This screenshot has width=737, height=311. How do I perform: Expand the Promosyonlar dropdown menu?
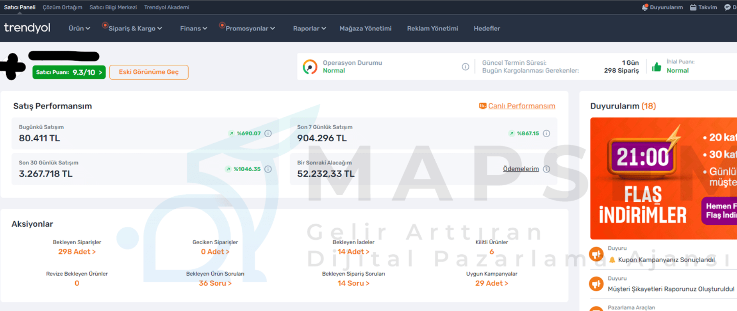pos(250,28)
